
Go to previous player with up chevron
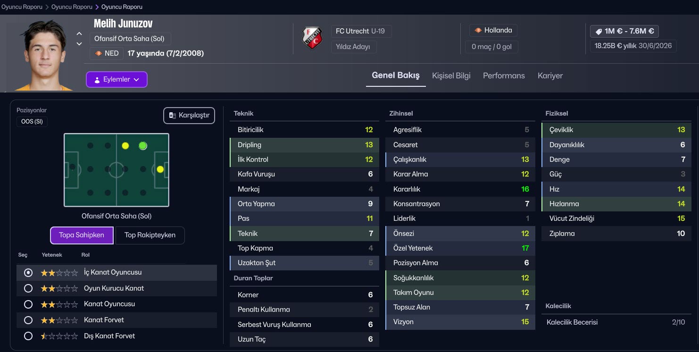pyautogui.click(x=79, y=34)
